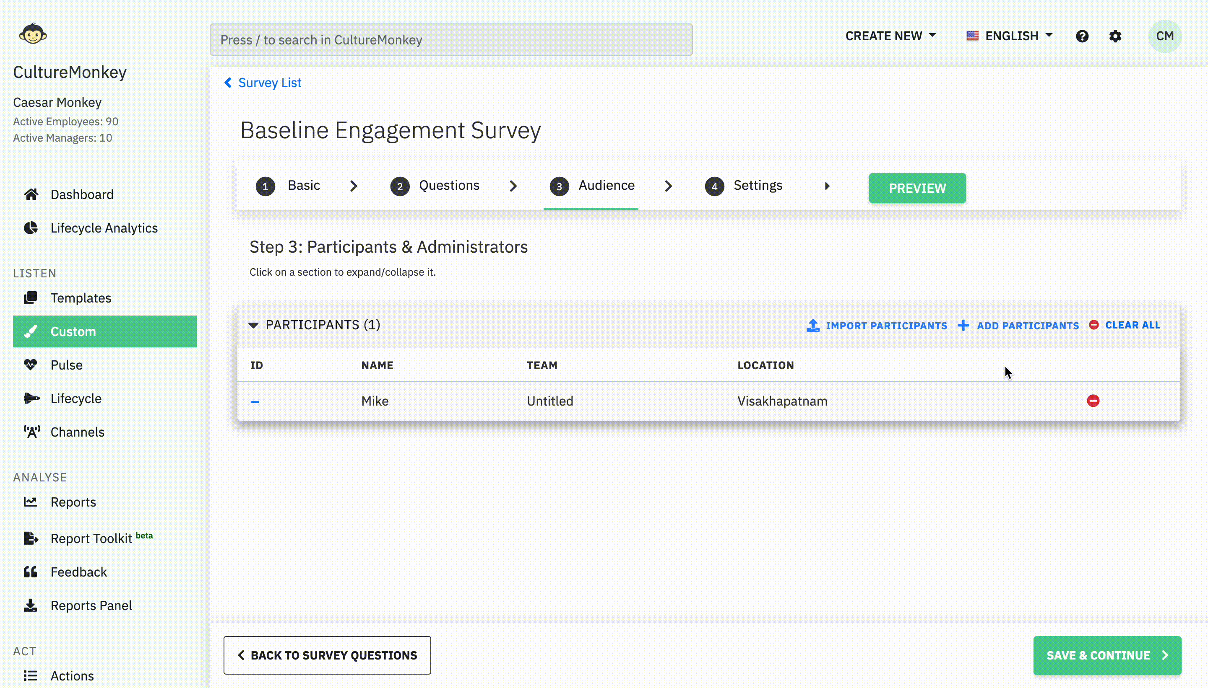Click the name cell "Mike"
This screenshot has height=688, width=1208.
tap(375, 401)
